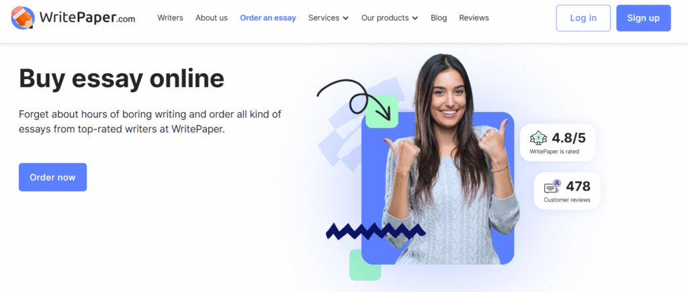Click the green square below the photo
The image size is (688, 292).
(365, 265)
